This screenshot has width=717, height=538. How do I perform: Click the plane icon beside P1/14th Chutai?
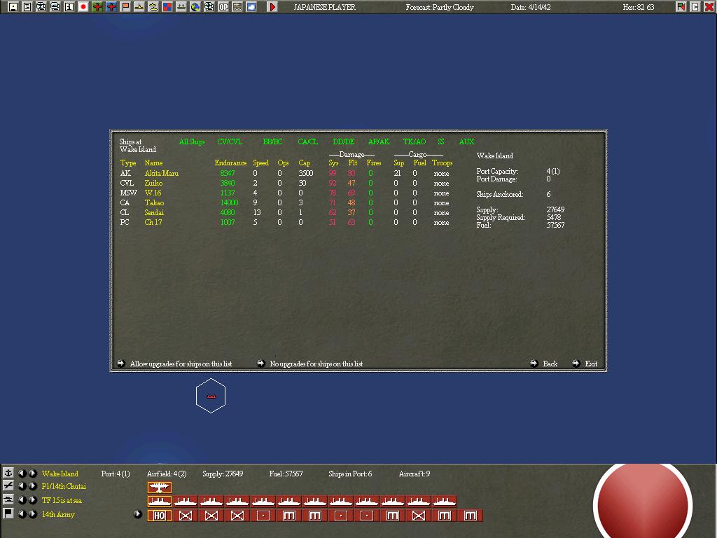pos(8,486)
